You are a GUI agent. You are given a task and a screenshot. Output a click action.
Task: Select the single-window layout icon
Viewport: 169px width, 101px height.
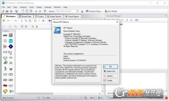tap(23, 11)
